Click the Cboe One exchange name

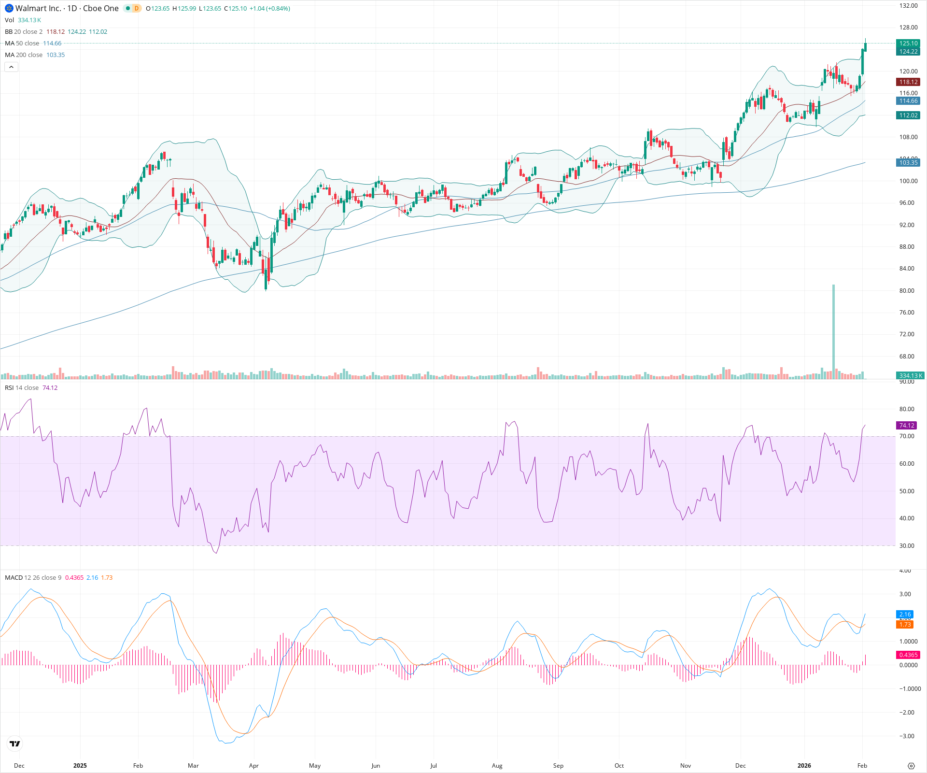point(101,8)
